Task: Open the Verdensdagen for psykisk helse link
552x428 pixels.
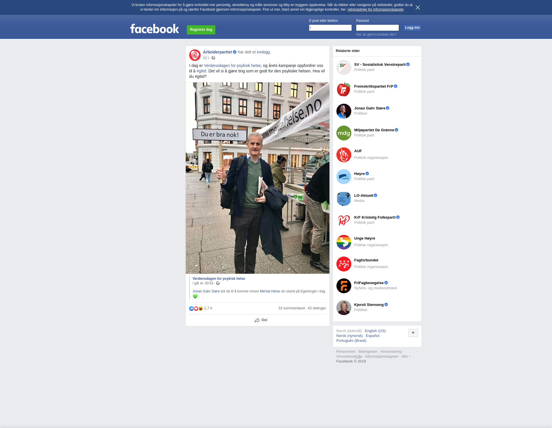Action: (x=232, y=65)
